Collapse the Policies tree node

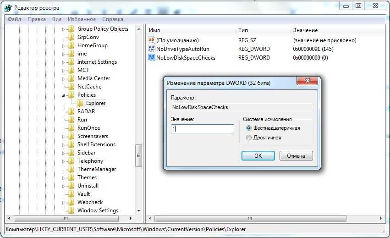coord(63,95)
